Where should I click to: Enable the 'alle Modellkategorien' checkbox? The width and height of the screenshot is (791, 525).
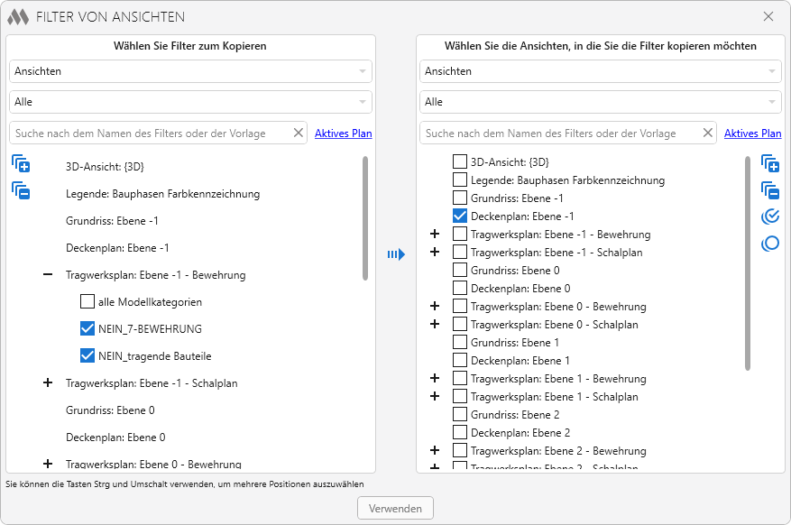(x=87, y=302)
